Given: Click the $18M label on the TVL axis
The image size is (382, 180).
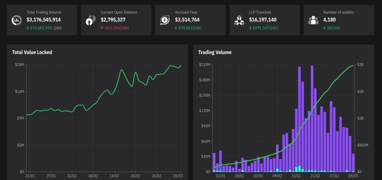Looking at the screenshot, I should (19, 65).
